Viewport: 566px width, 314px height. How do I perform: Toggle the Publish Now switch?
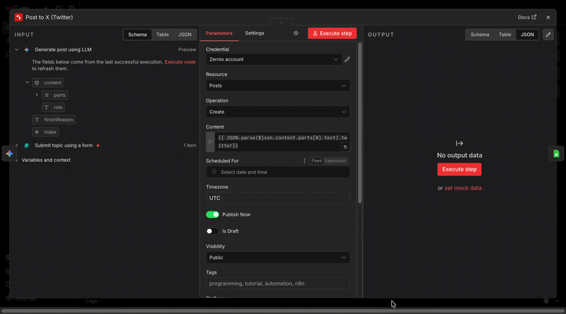[x=213, y=215]
